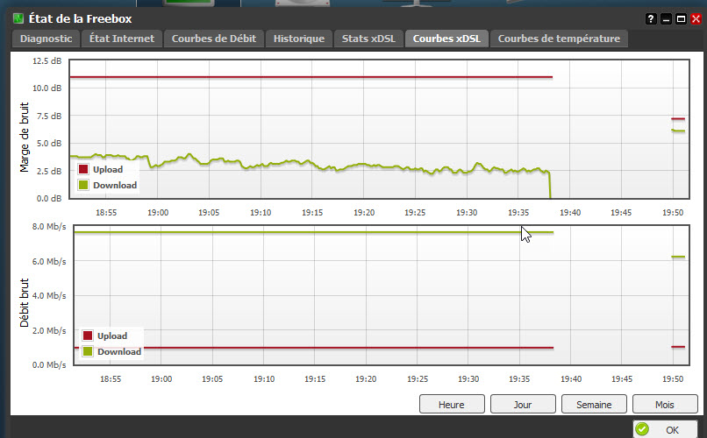Select the Stats xDSL tab
Viewport: 707px width, 438px height.
coord(367,39)
